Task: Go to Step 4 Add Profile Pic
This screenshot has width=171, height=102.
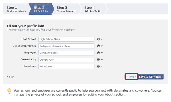Action: click(x=93, y=9)
